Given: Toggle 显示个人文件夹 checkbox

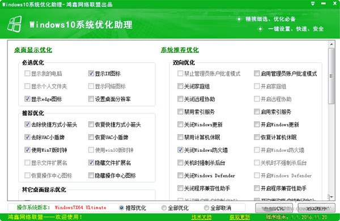Looking at the screenshot, I should 27,86.
